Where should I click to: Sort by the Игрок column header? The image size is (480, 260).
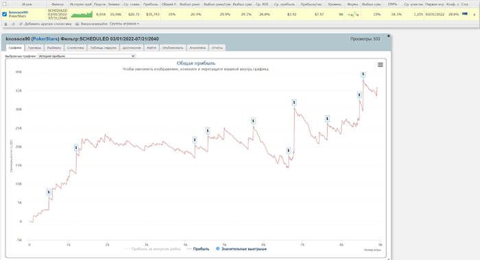(27, 4)
